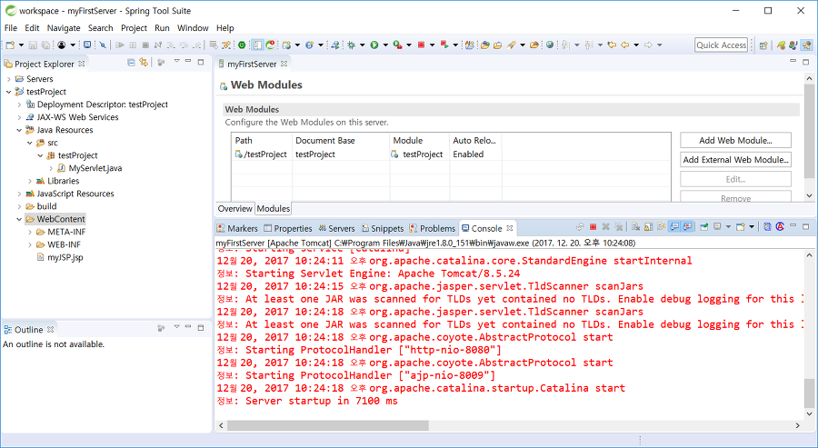The image size is (818, 448).
Task: Expand Deployment Descriptor: testProject node
Action: tap(19, 105)
